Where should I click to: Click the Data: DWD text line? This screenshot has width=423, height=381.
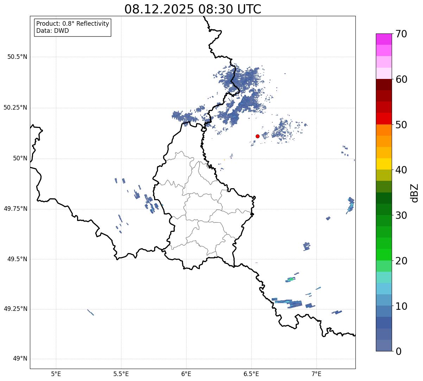coord(53,31)
